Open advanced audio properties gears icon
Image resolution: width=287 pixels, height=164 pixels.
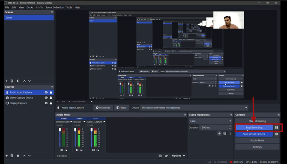(166, 156)
